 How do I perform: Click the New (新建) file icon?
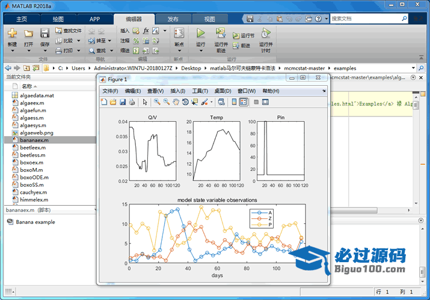point(12,33)
